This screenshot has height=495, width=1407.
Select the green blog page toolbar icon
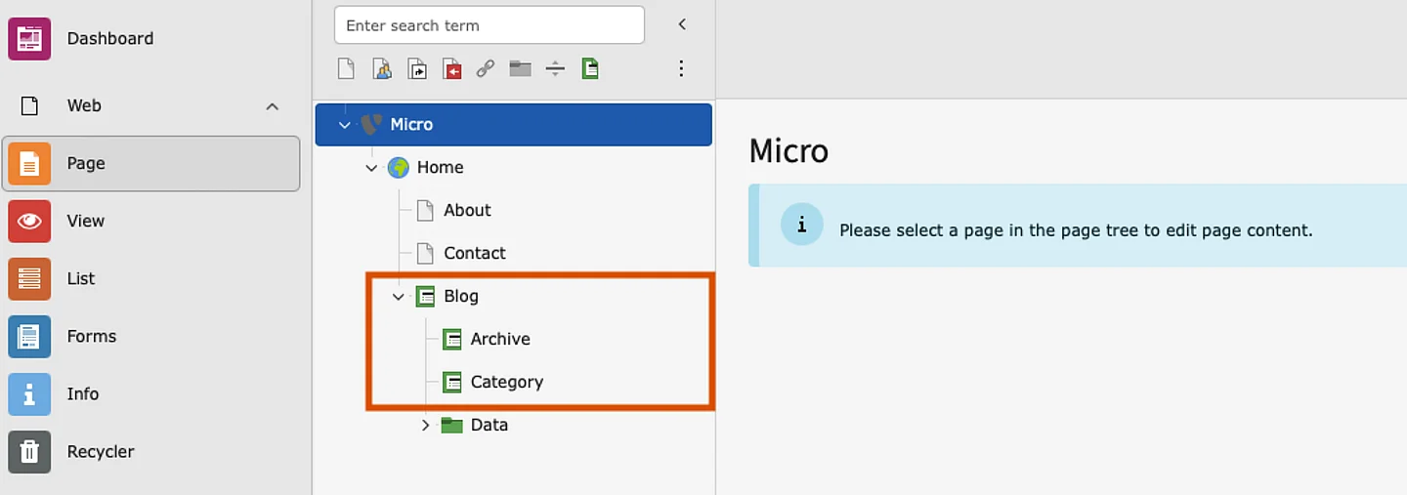coord(590,68)
